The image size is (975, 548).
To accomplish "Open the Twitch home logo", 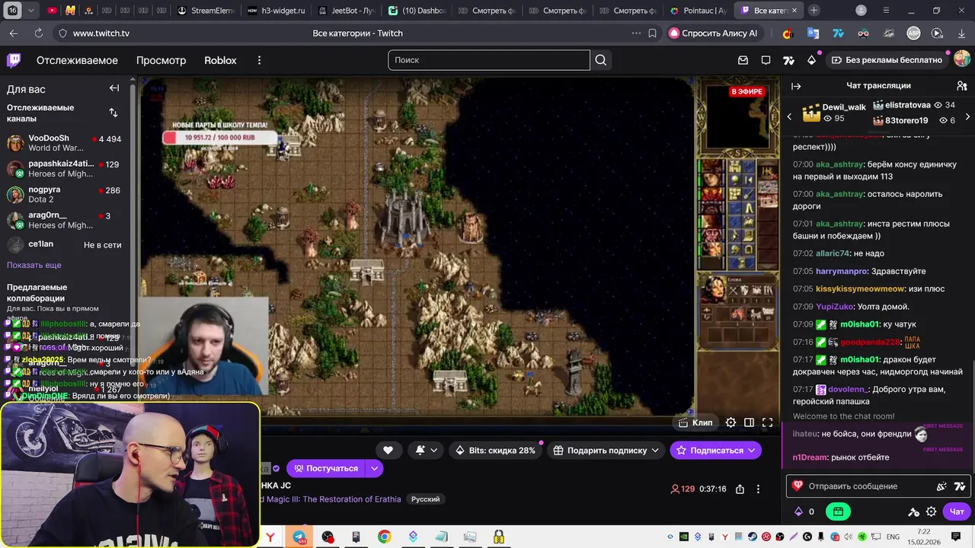I will click(x=14, y=60).
